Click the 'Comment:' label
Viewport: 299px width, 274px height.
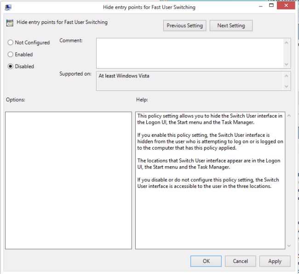(71, 41)
